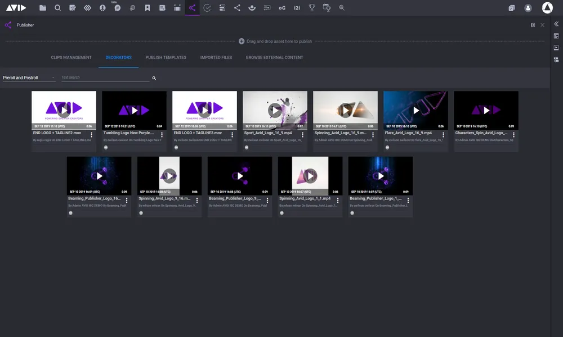
Task: Open the Preroll and Postroll dropdown
Action: [x=29, y=78]
